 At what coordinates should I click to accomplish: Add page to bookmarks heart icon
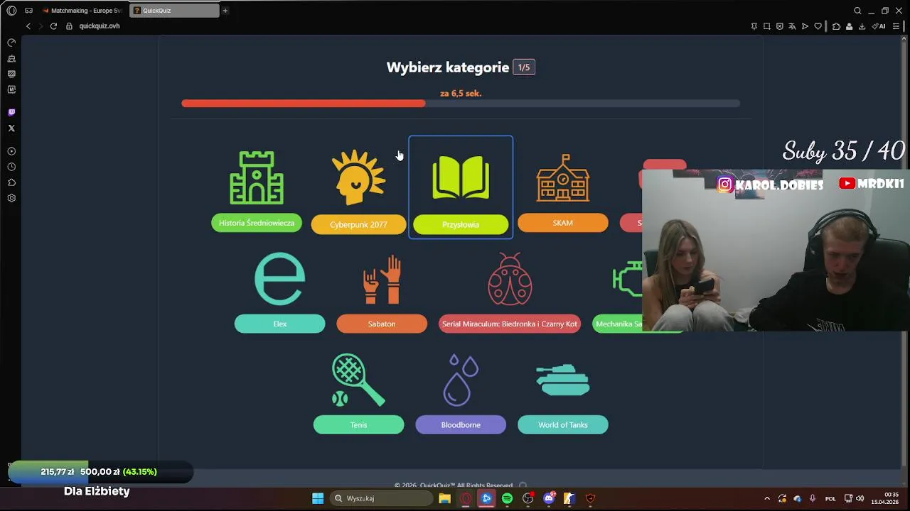pos(818,26)
